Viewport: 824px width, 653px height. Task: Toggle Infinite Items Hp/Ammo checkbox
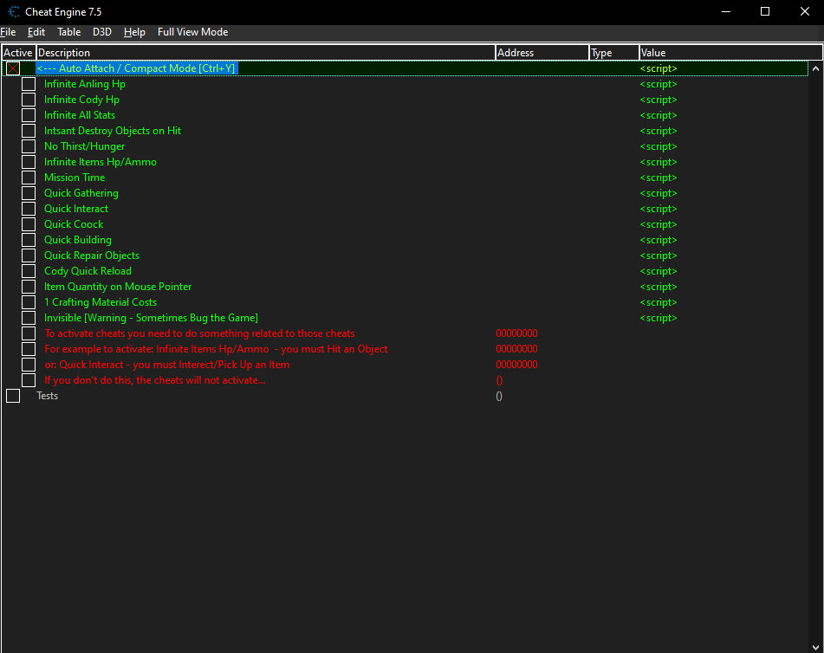29,162
